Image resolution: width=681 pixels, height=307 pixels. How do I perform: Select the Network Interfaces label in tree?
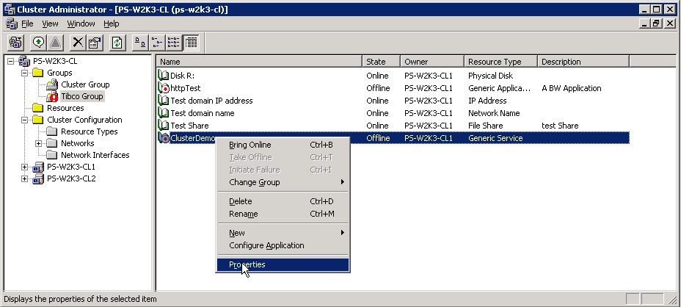(95, 155)
